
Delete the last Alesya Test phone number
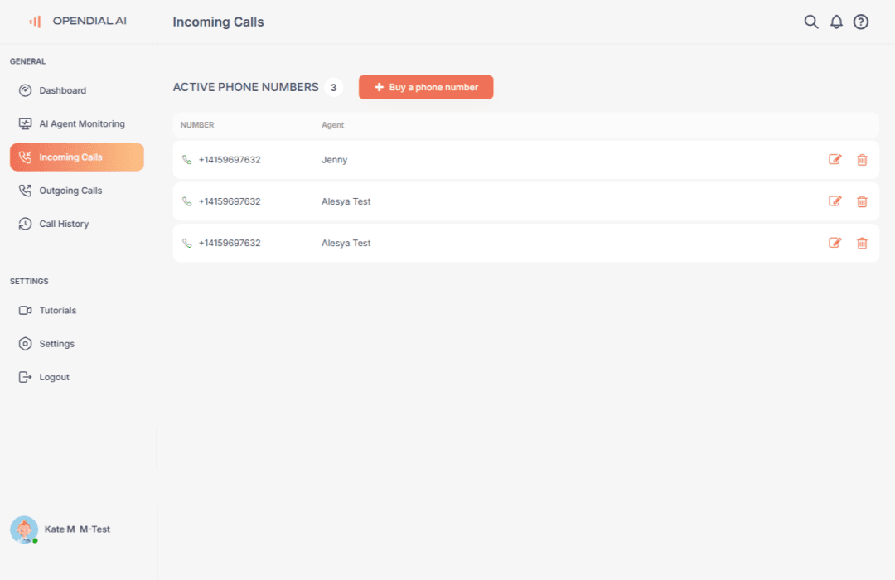[x=862, y=243]
